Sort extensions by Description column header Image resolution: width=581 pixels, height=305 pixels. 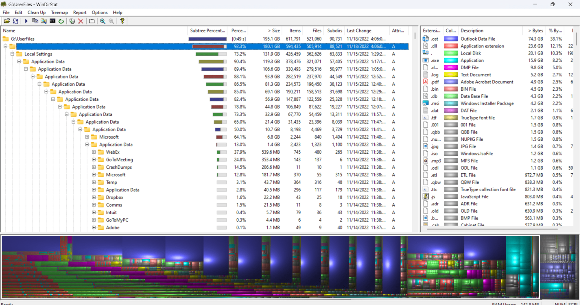point(490,30)
